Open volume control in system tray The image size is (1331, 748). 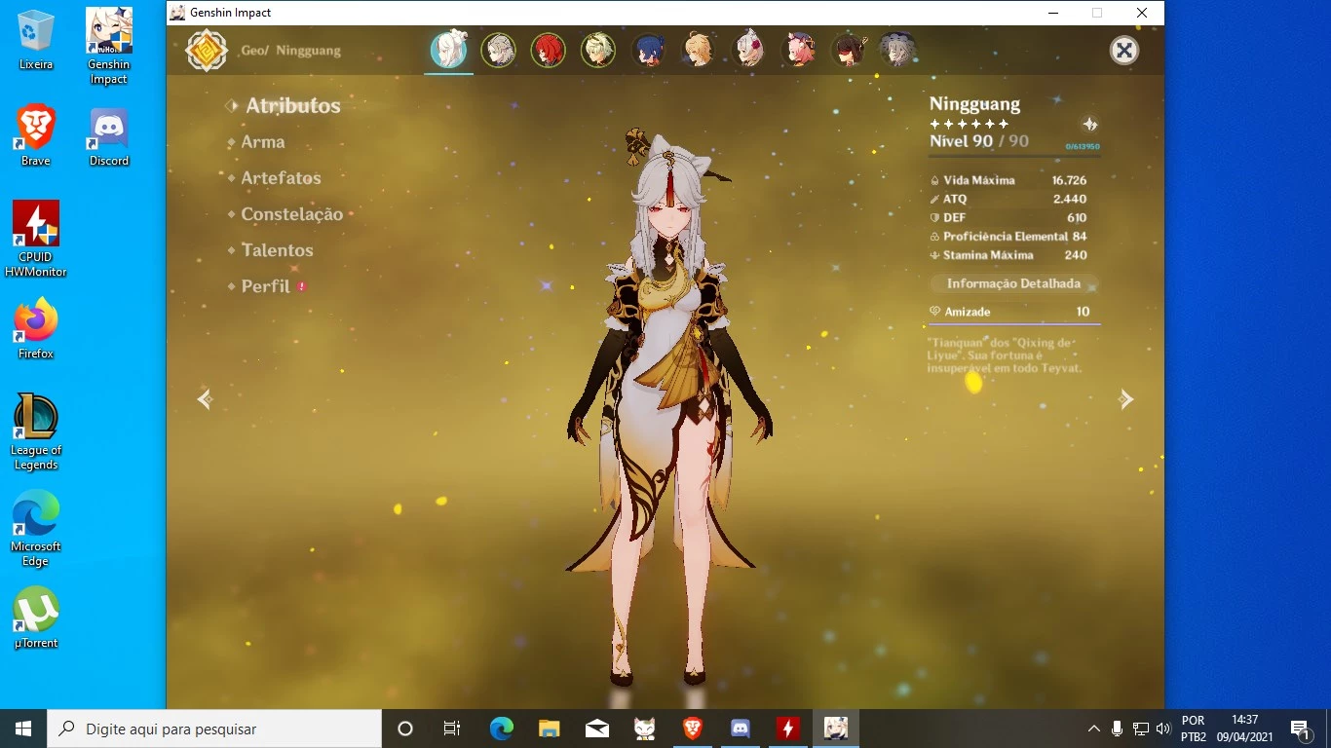[x=1162, y=729]
